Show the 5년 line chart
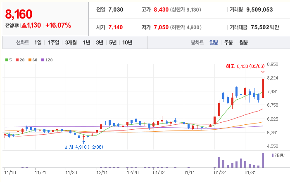This screenshot has width=290, height=182. (x=113, y=42)
